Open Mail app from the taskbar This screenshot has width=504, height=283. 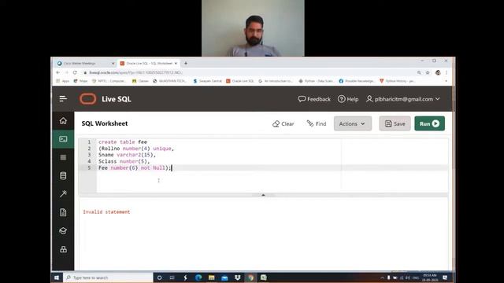[224, 277]
